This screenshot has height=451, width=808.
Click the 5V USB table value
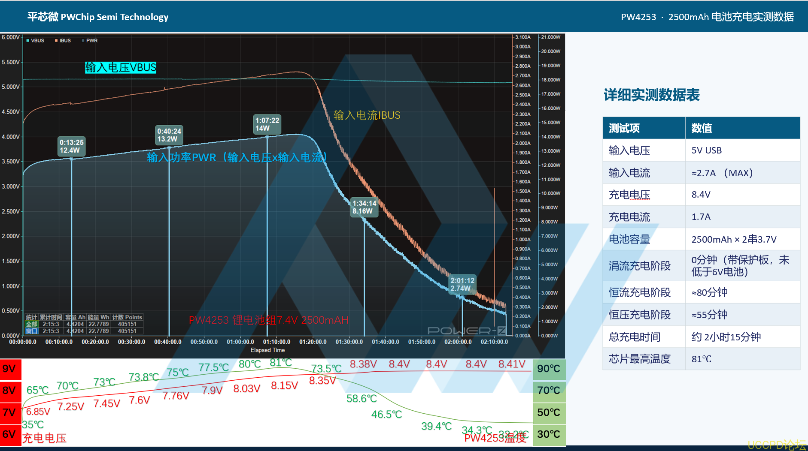coord(707,150)
